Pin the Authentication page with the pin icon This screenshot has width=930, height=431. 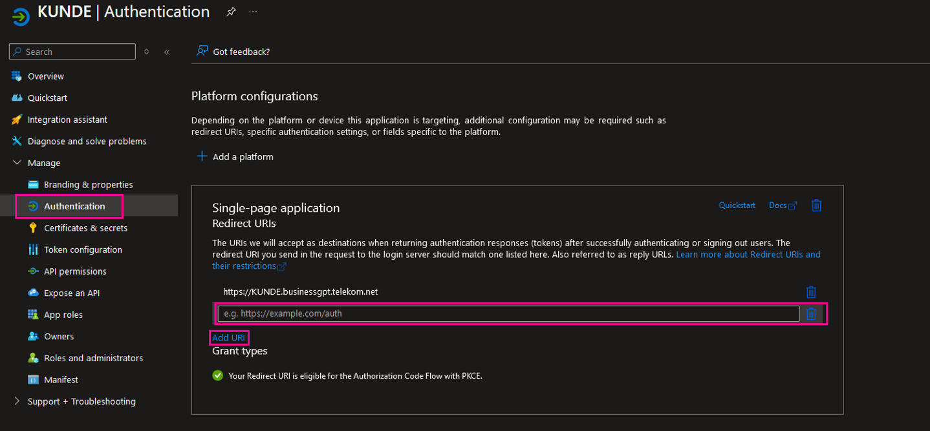click(231, 12)
